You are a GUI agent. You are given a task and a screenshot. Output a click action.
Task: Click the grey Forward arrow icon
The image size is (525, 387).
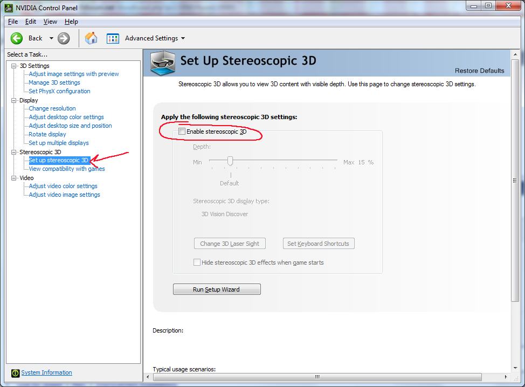64,38
